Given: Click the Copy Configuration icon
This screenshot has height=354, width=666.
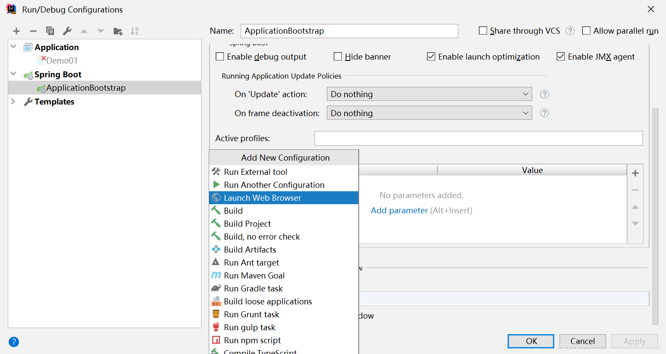Looking at the screenshot, I should click(50, 31).
